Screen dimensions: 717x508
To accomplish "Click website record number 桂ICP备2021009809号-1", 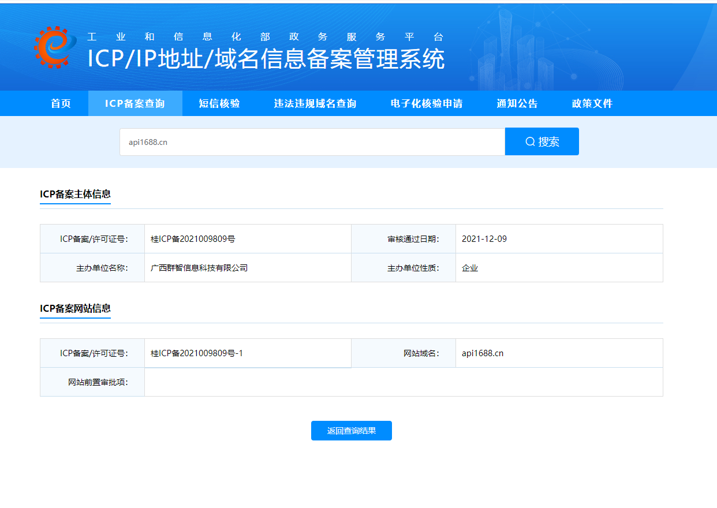I will point(197,353).
